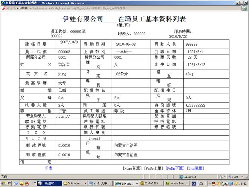Open next record with PgDn下筆
The image size is (249, 187).
(x=175, y=168)
